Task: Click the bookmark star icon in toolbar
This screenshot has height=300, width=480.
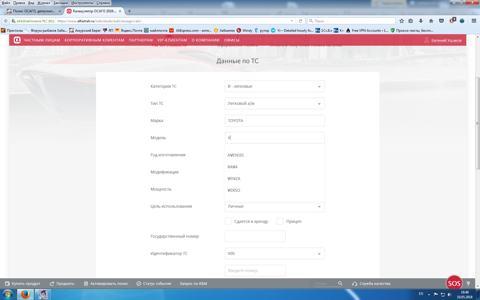Action: coord(401,21)
